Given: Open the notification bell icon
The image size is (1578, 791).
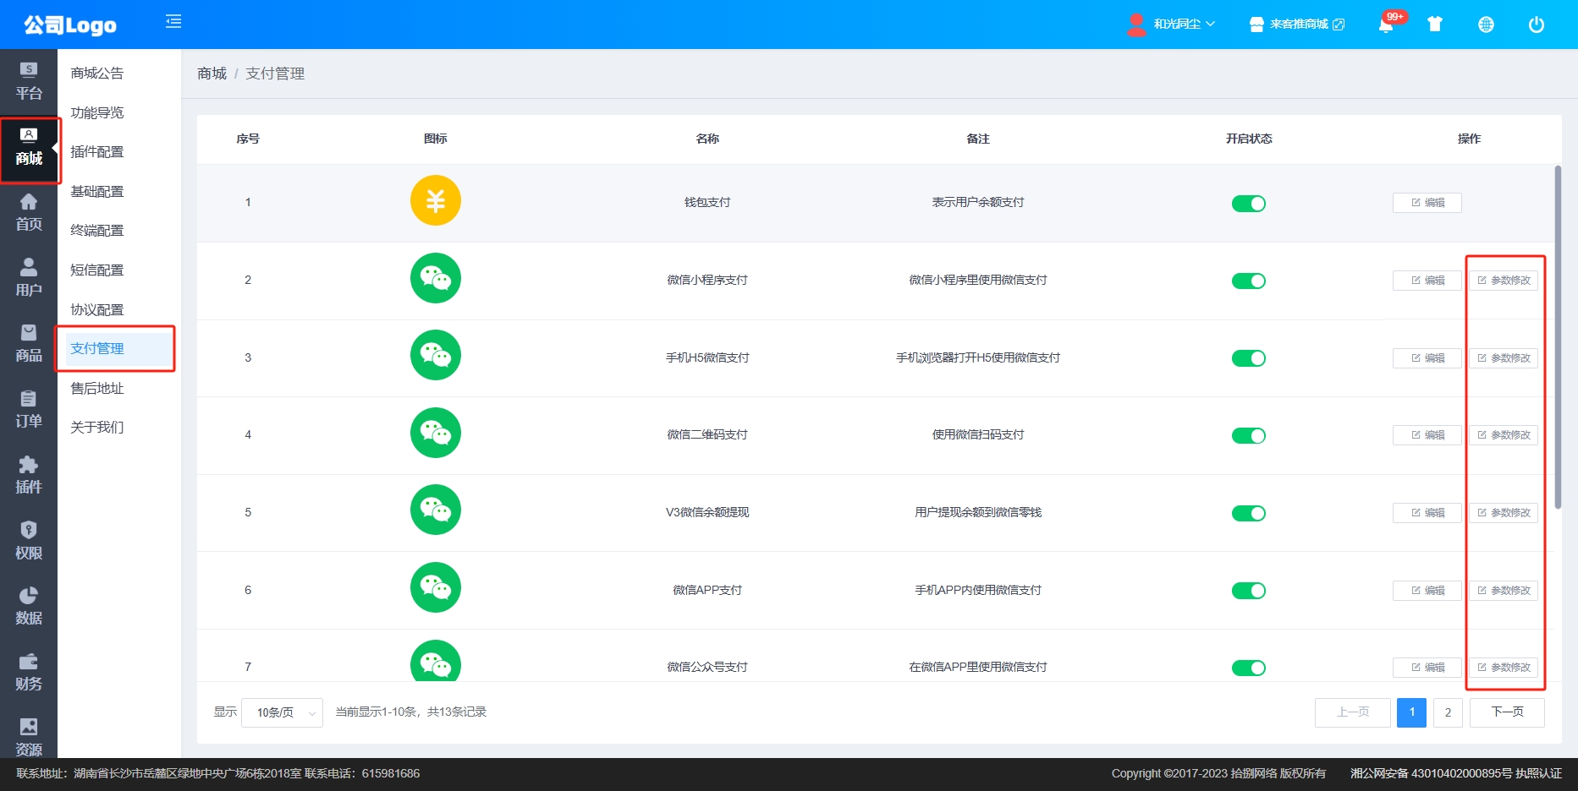Looking at the screenshot, I should tap(1386, 25).
